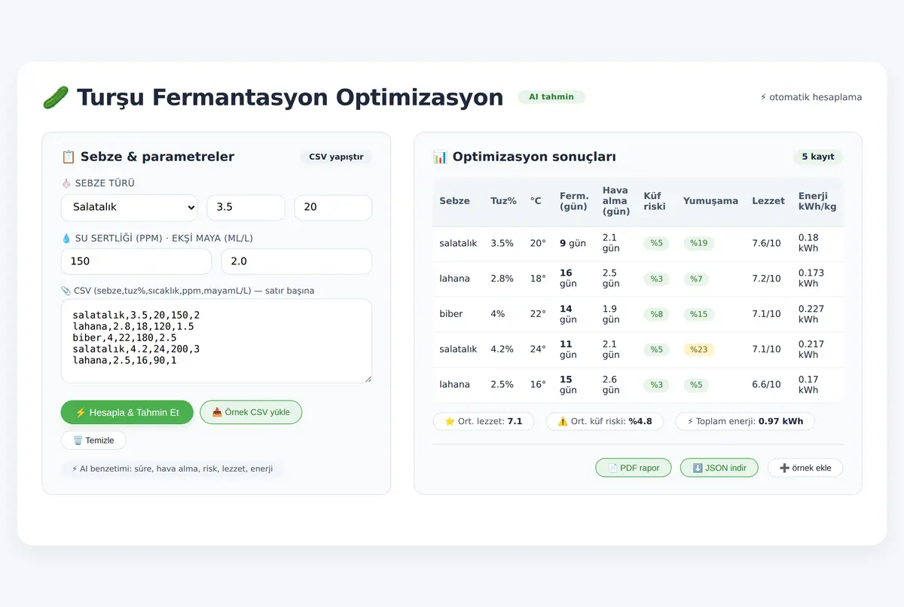Click the 0.227 kWh energy value
This screenshot has height=607, width=904.
[x=811, y=314]
